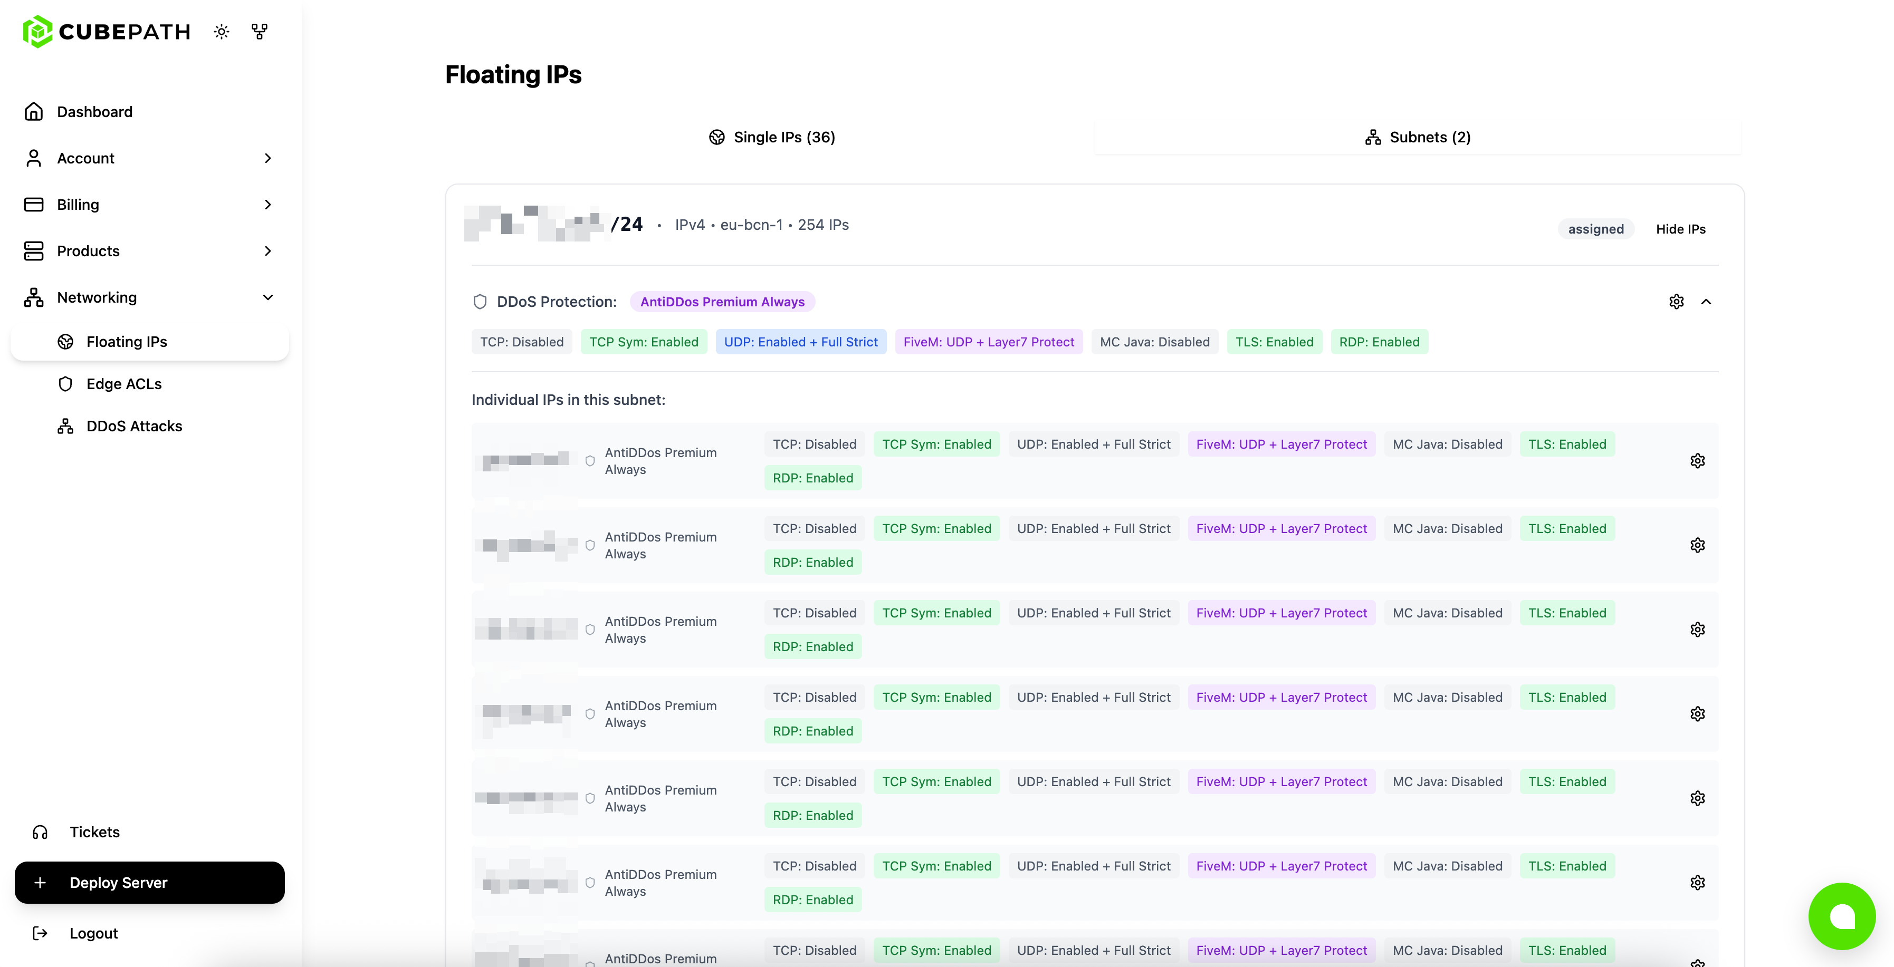Select the Edge ACLs shield icon
Screen dimensions: 1894x967
pyautogui.click(x=65, y=383)
